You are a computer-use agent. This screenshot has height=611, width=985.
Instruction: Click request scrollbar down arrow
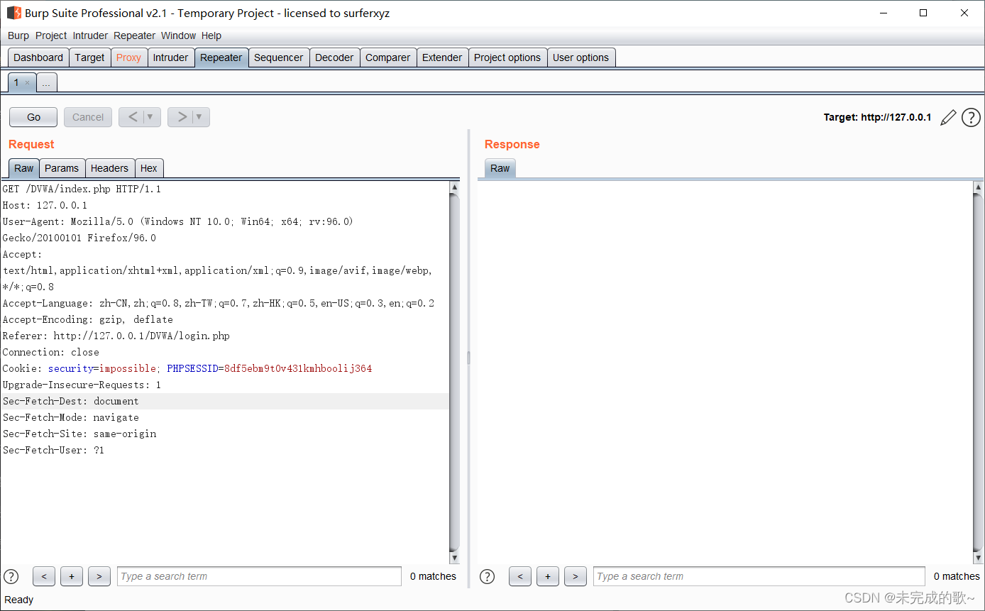point(454,558)
